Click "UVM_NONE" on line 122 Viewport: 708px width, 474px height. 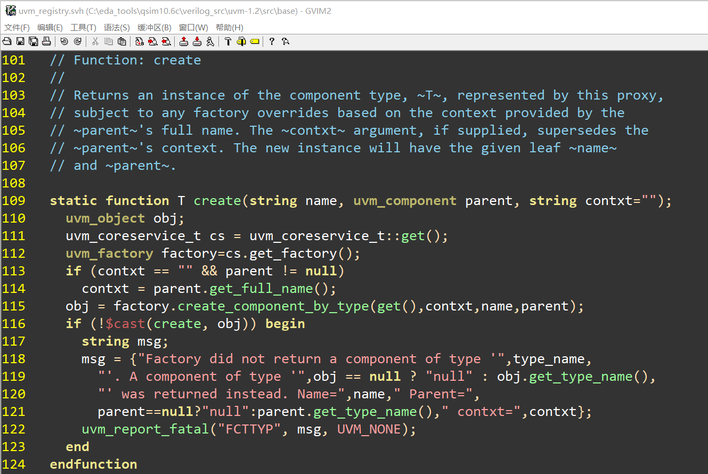[x=369, y=429]
